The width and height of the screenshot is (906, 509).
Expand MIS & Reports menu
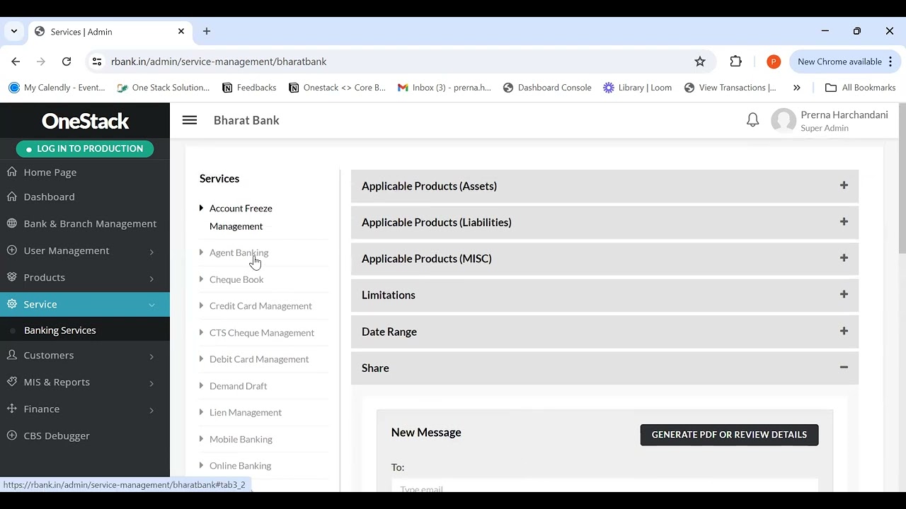coord(85,382)
